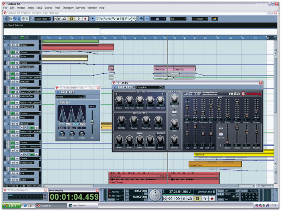Solo the DistSynR track
Screen dimensions: 281x211
17,82
